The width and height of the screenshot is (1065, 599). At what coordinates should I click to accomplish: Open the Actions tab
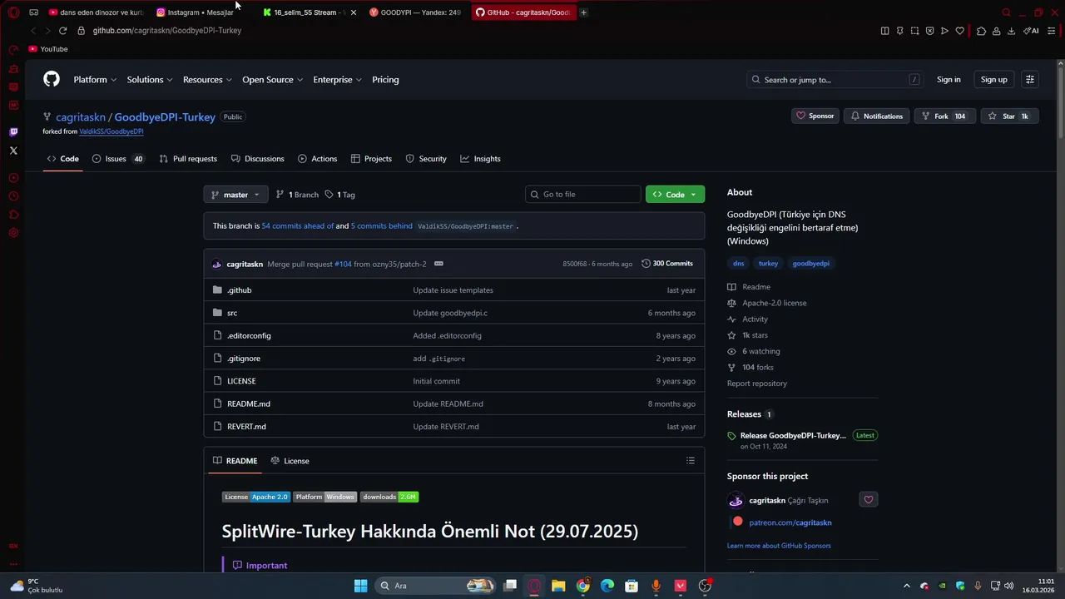point(317,159)
